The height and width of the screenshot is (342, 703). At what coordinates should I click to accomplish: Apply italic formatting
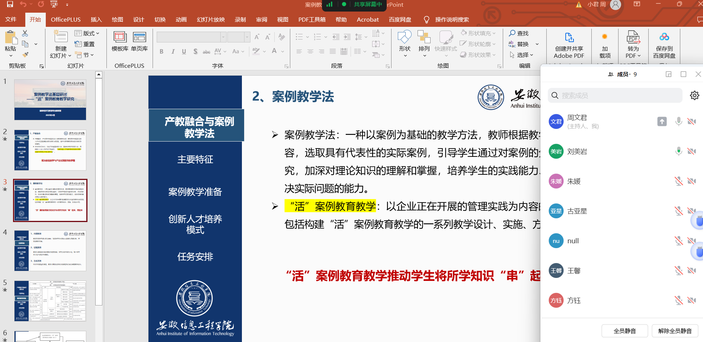point(173,51)
